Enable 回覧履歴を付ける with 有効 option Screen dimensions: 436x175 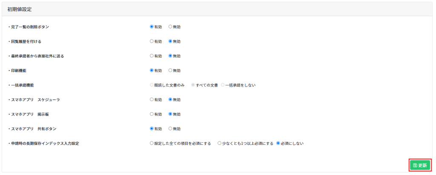152,41
